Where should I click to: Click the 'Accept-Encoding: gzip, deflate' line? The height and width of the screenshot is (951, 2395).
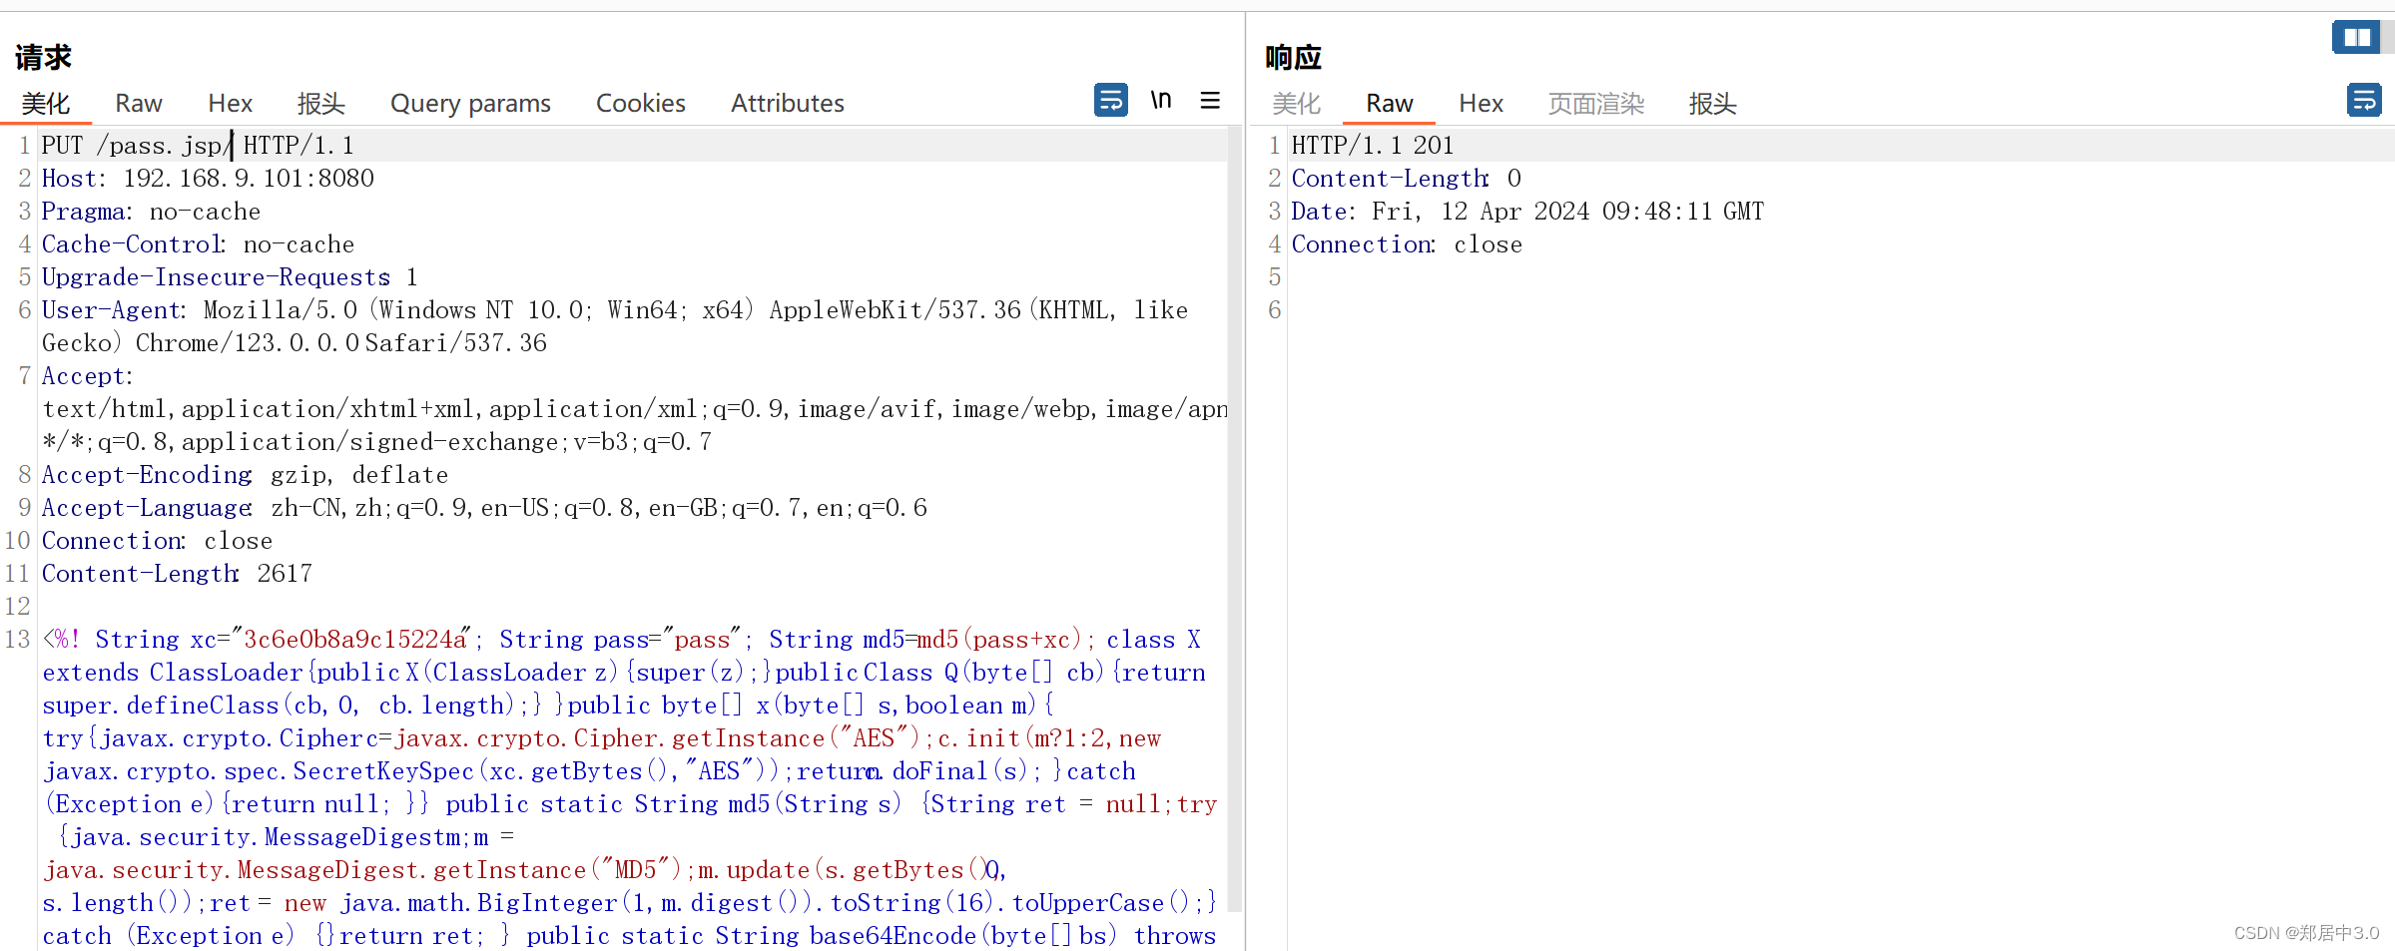coord(245,475)
